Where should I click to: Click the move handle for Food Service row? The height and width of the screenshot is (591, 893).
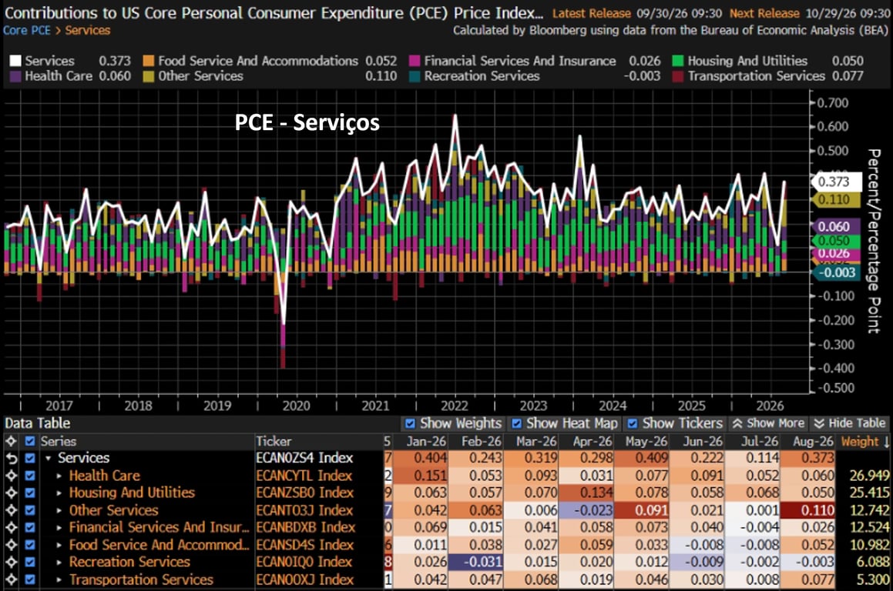(x=11, y=545)
